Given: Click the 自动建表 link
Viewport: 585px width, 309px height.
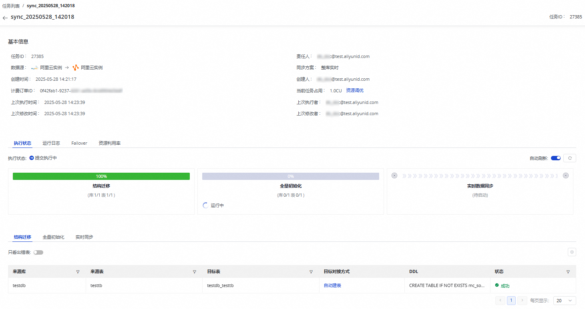Looking at the screenshot, I should (332, 285).
